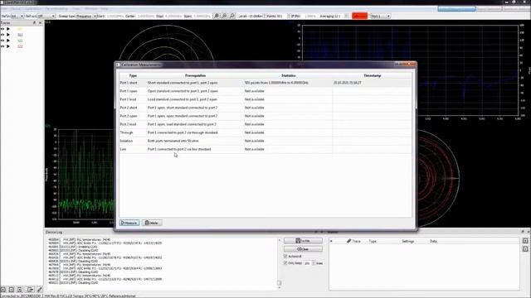The height and width of the screenshot is (298, 531).
Task: Open the Window menu
Action: [x=90, y=8]
